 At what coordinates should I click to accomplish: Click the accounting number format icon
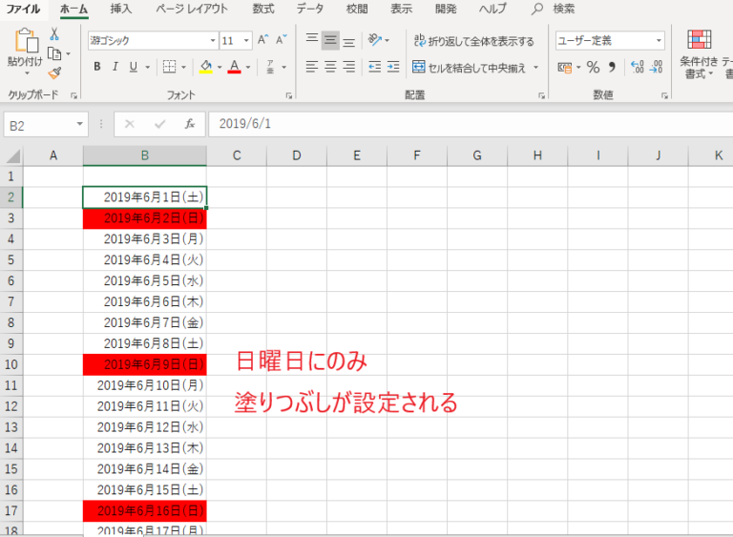click(565, 68)
